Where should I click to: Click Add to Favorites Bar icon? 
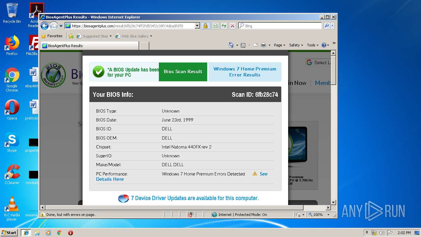click(x=71, y=36)
